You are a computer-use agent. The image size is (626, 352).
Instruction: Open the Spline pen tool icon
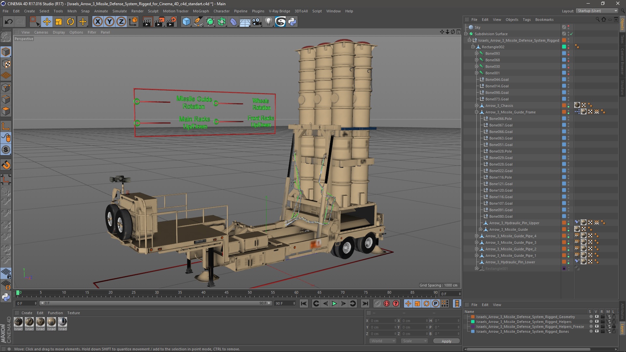point(198,22)
